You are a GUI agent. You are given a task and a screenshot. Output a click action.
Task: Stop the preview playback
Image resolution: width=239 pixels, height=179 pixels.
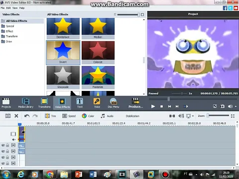[161, 106]
